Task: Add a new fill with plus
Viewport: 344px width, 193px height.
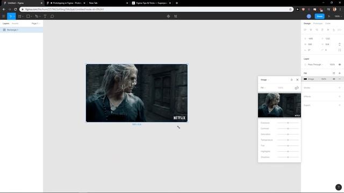Action: coord(340,73)
